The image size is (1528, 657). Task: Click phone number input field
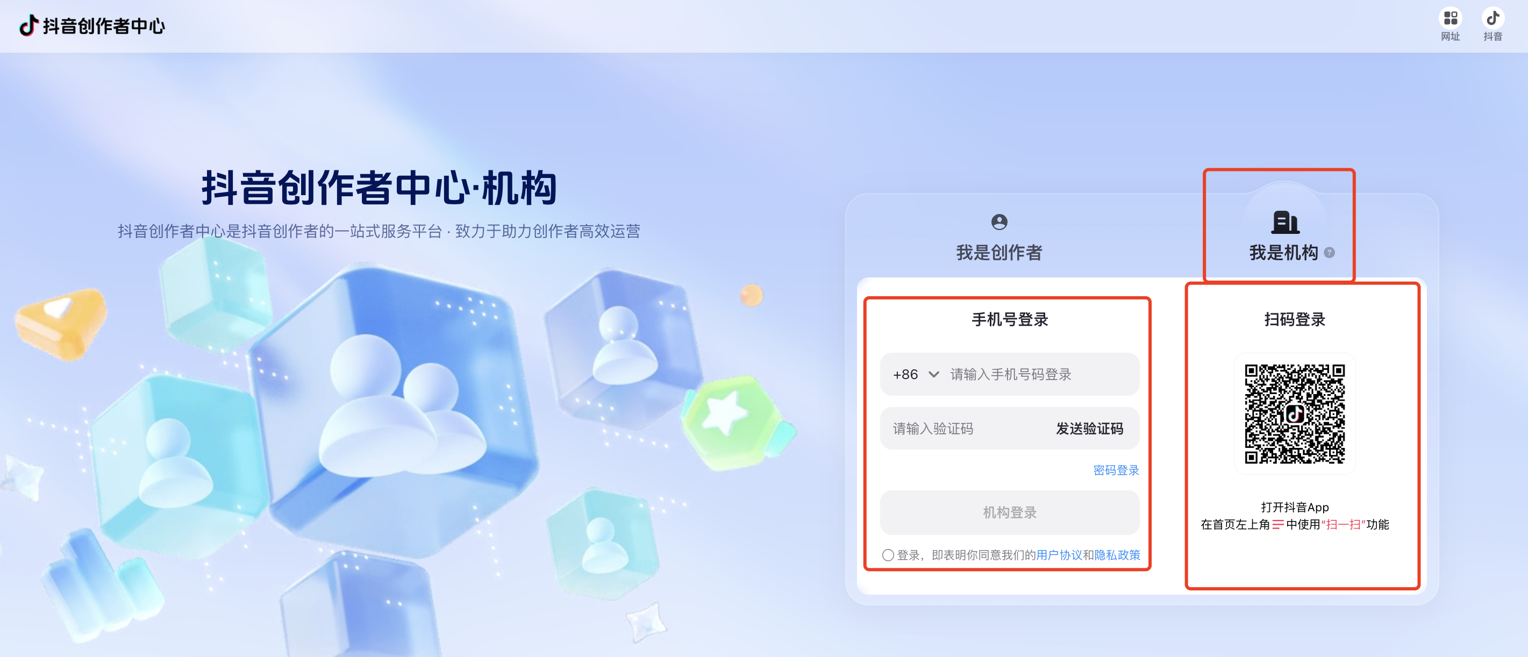[1037, 374]
